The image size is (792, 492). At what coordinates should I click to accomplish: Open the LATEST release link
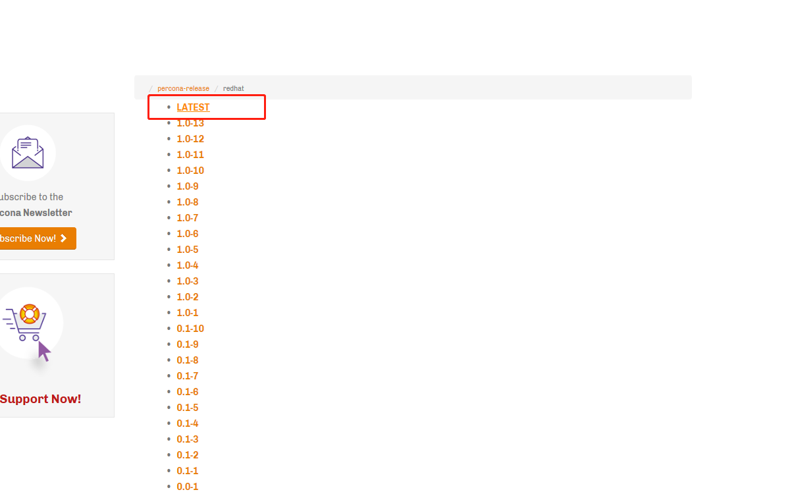[x=193, y=107]
